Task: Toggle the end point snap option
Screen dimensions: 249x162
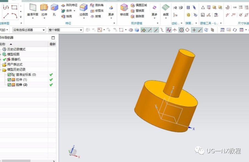Action: click(x=150, y=30)
